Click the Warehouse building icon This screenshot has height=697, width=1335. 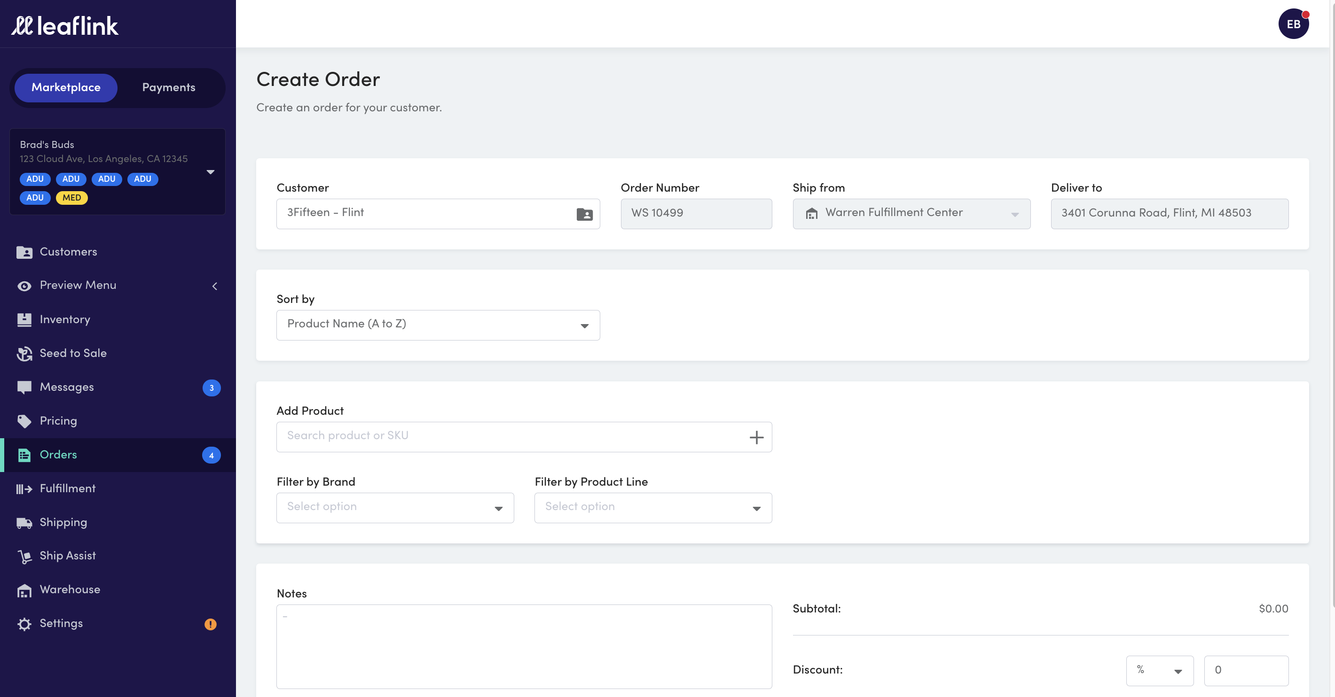[24, 590]
